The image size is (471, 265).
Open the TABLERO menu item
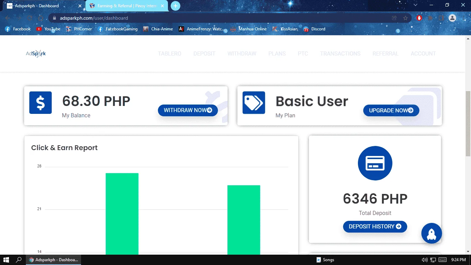coord(170,53)
